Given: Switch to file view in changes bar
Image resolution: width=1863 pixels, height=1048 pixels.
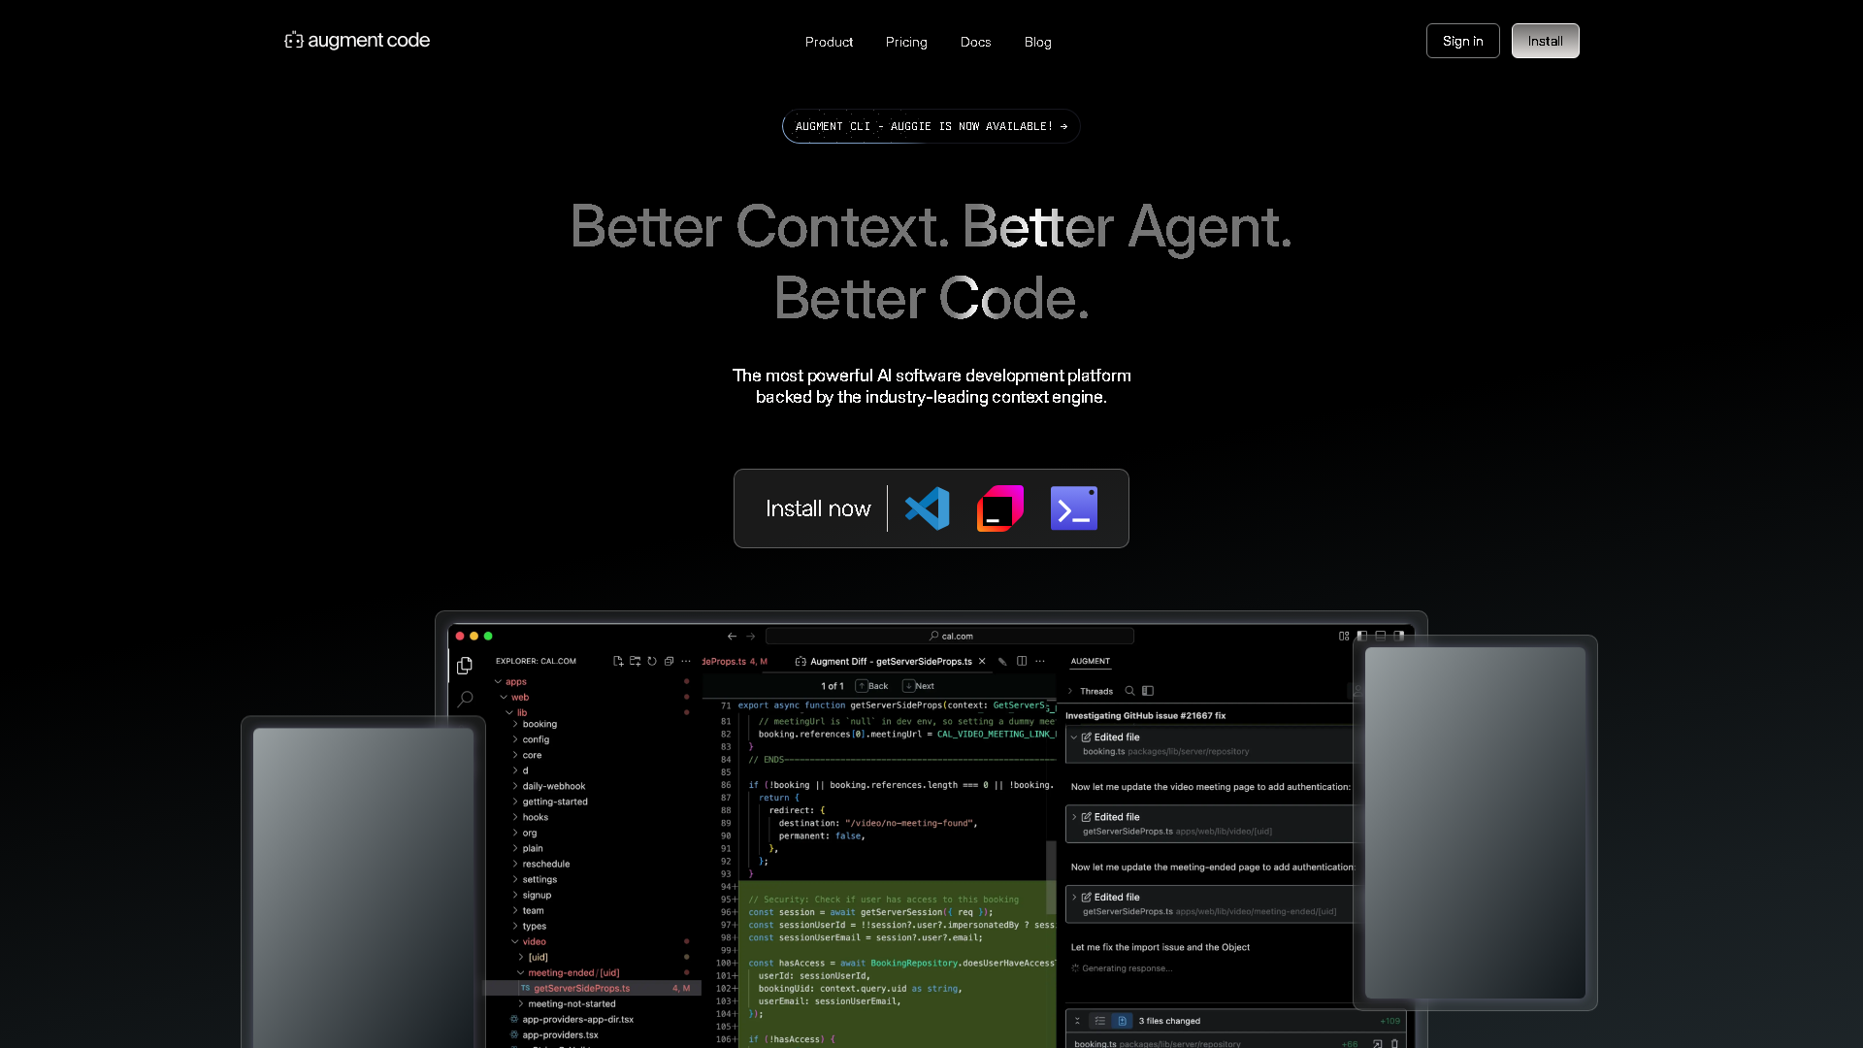Looking at the screenshot, I should tap(1122, 1021).
